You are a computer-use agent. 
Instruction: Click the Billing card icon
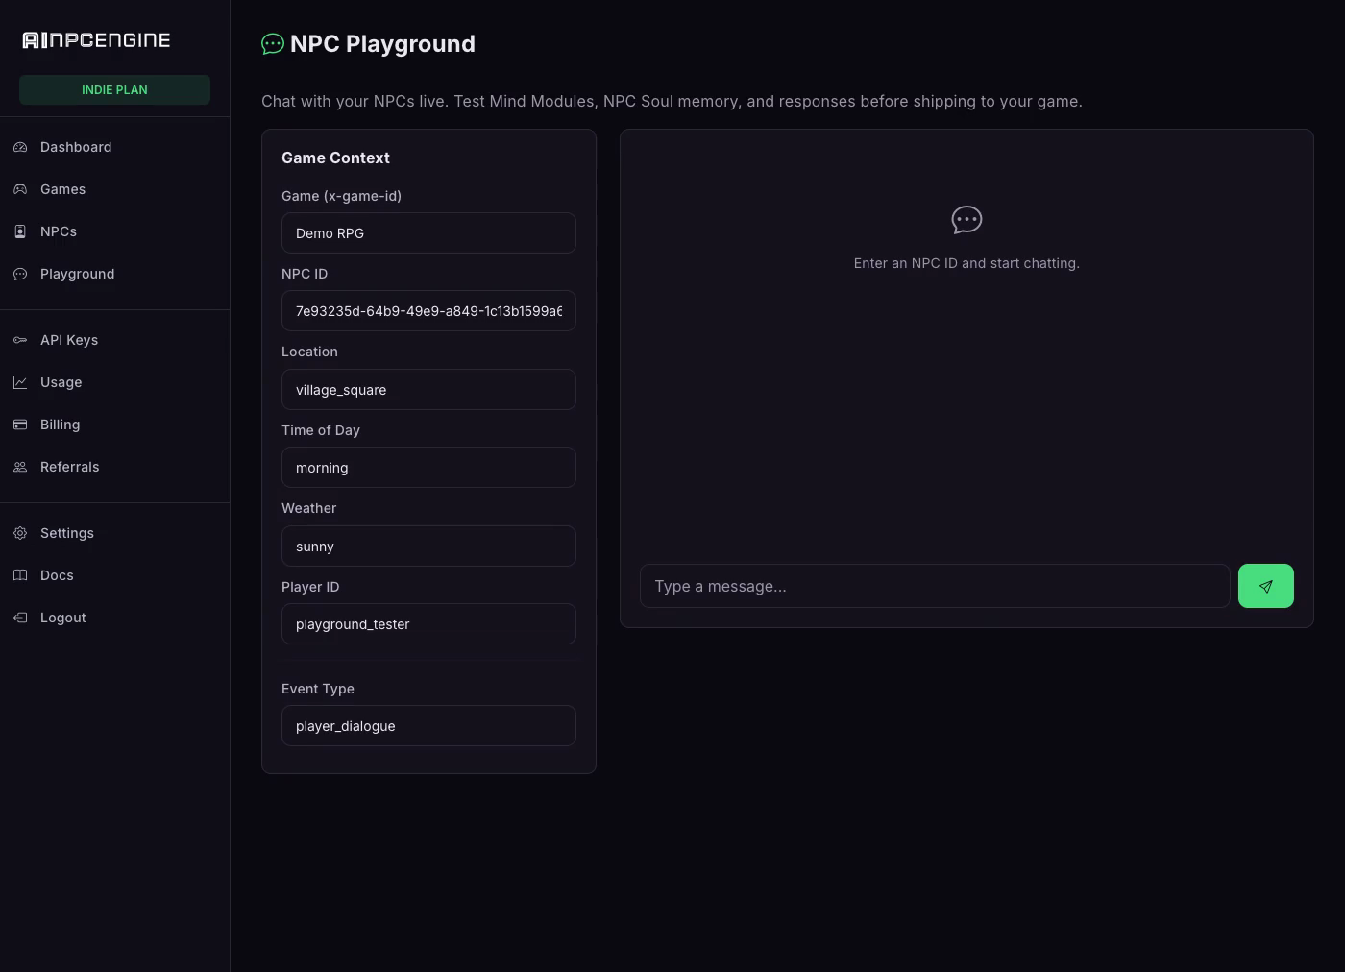20,425
